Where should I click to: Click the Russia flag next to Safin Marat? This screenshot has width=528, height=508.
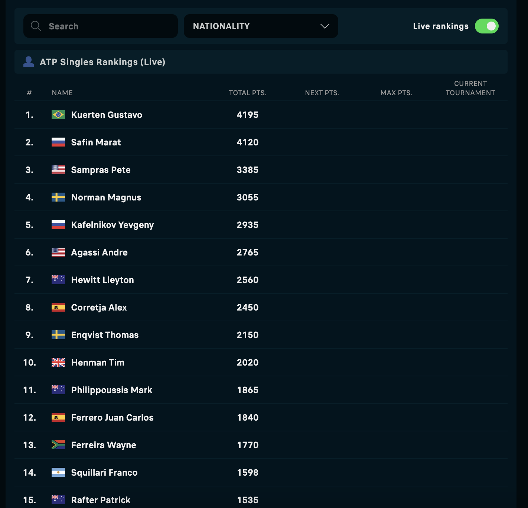pos(58,142)
